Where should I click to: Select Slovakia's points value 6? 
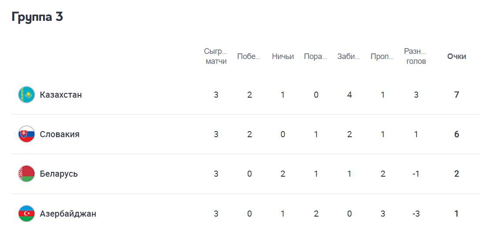(x=457, y=134)
